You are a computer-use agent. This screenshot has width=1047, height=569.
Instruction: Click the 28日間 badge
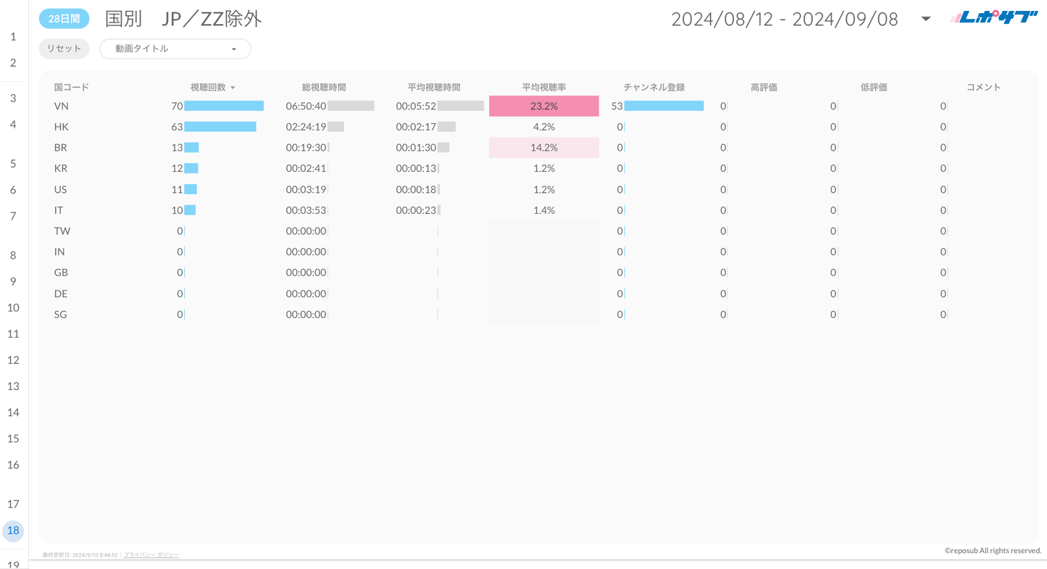coord(64,19)
